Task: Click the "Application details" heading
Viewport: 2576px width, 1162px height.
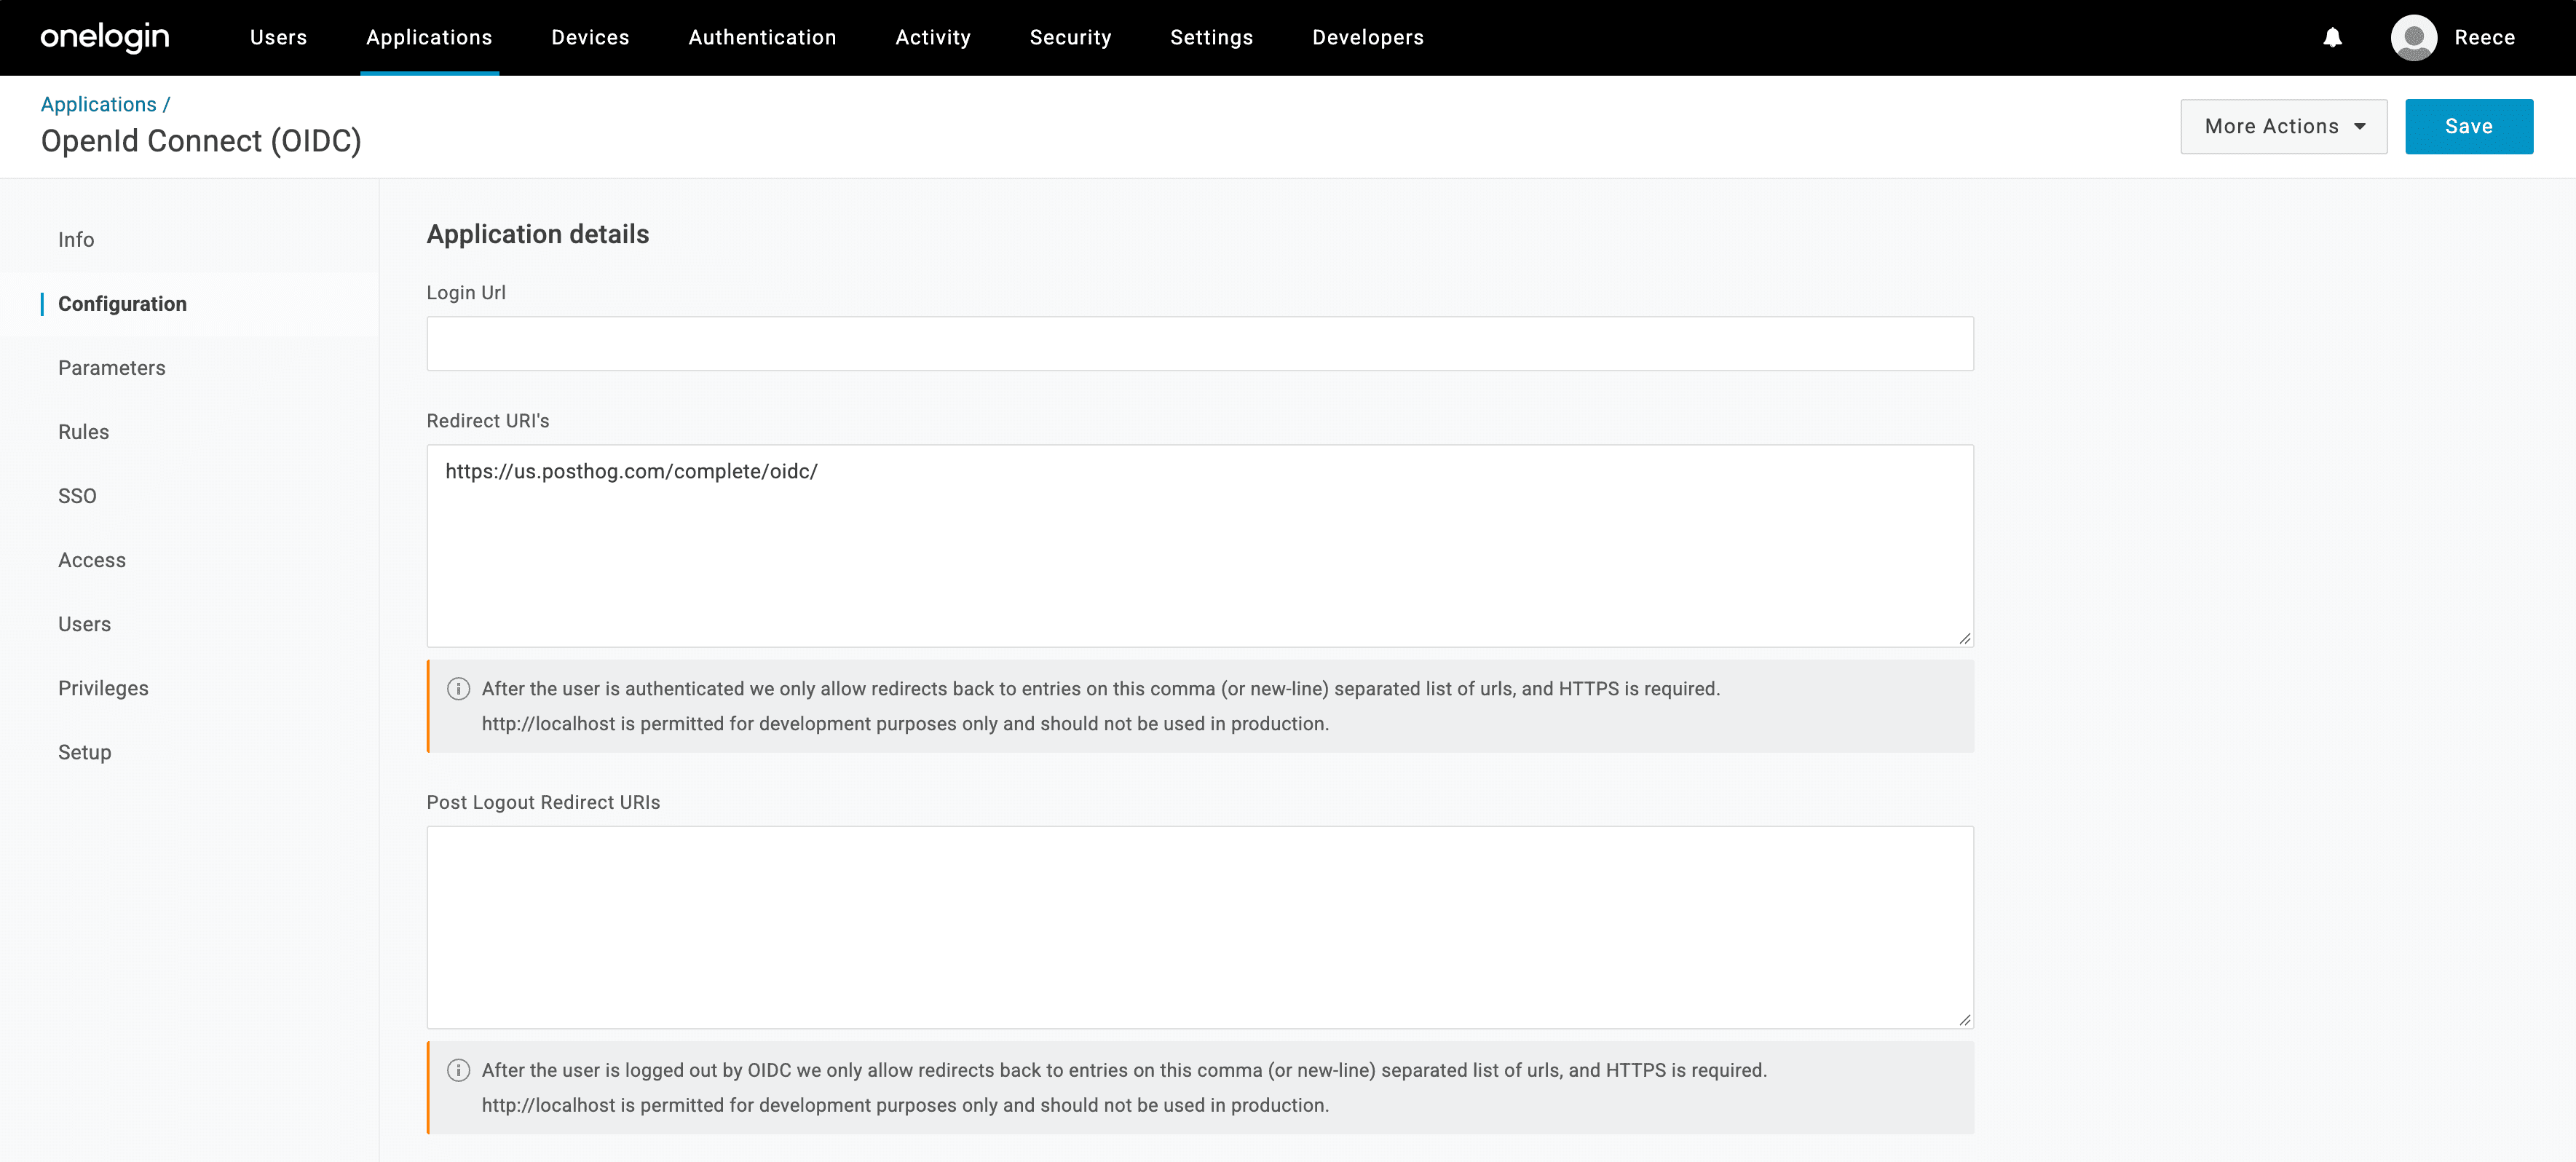Action: 538,234
